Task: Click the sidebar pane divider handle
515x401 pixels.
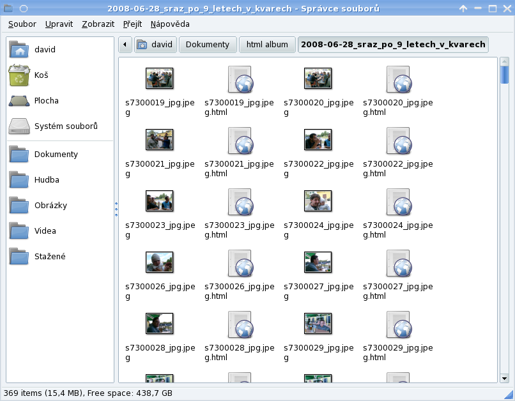Action: point(116,209)
